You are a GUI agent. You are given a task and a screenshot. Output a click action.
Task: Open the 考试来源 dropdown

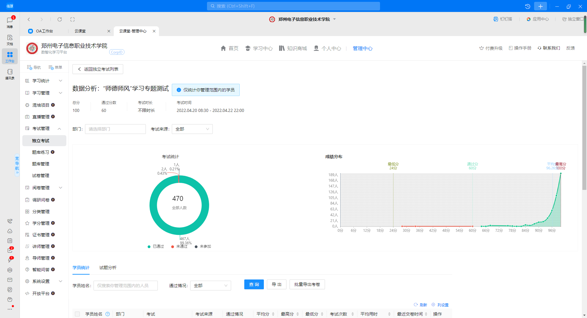coord(192,129)
